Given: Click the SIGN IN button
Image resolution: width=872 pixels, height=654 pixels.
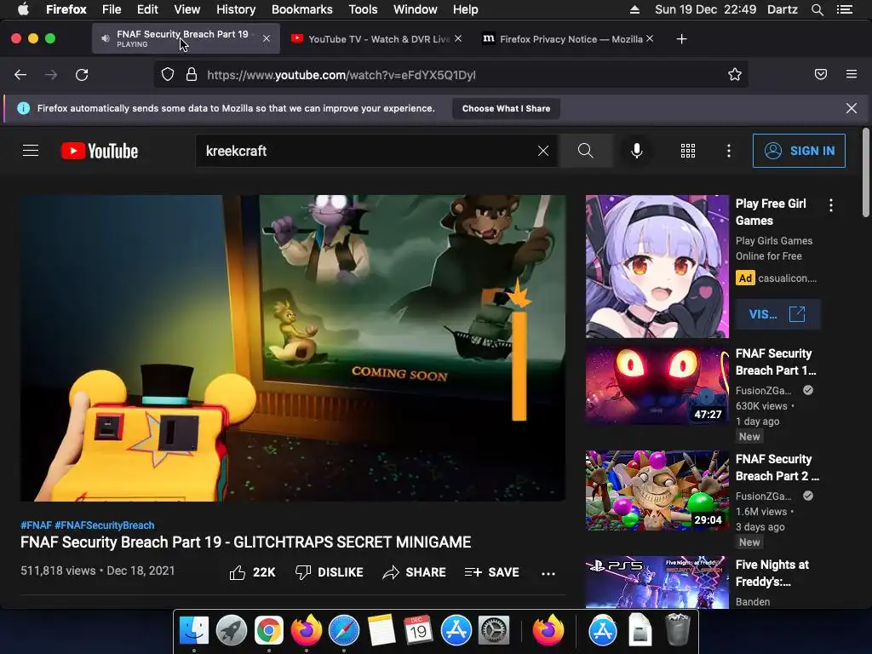Looking at the screenshot, I should pyautogui.click(x=799, y=151).
